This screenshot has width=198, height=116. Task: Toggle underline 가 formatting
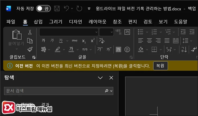coord(61,41)
